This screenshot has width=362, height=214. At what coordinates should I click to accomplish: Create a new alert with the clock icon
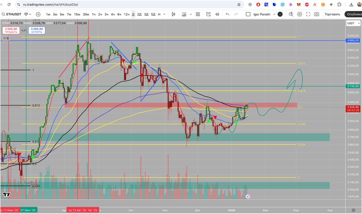pyautogui.click(x=208, y=14)
